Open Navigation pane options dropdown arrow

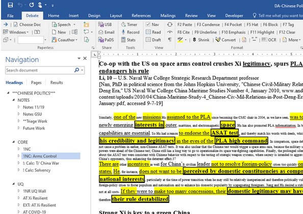(79, 58)
